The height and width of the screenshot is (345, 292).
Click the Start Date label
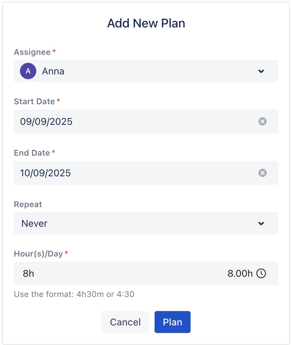coord(34,102)
